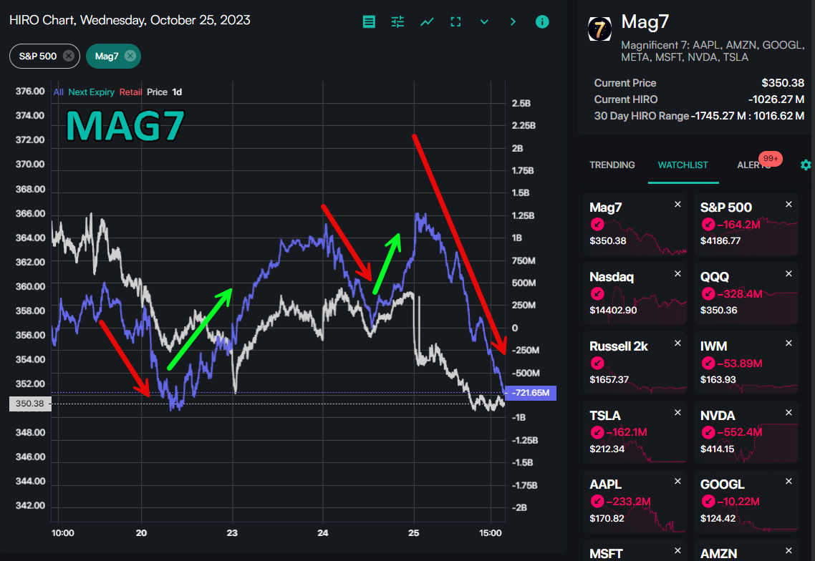Remove AMZN card from watchlist
815x561 pixels.
tap(789, 550)
